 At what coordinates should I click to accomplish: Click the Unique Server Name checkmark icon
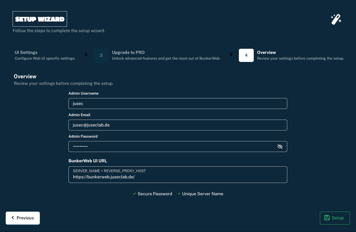pos(179,194)
